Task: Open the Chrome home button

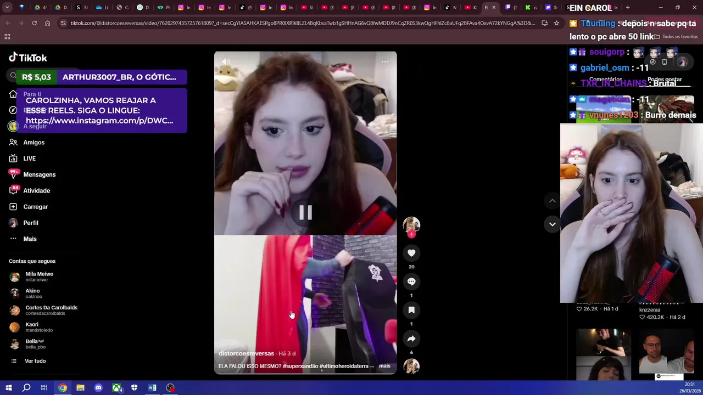Action: point(47,23)
